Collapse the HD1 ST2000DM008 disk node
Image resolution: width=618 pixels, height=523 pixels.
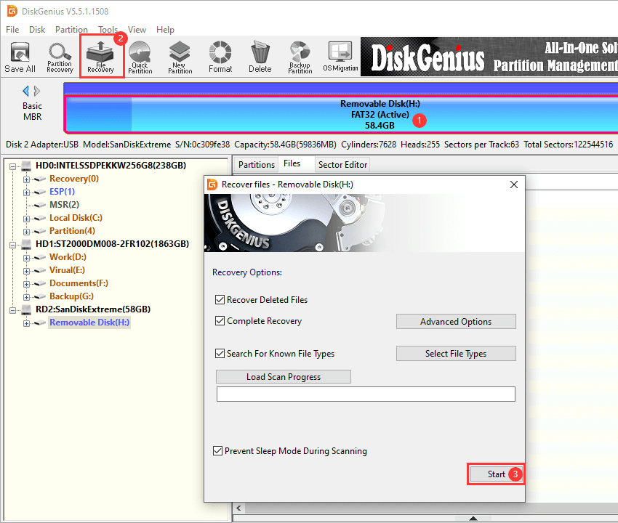12,245
